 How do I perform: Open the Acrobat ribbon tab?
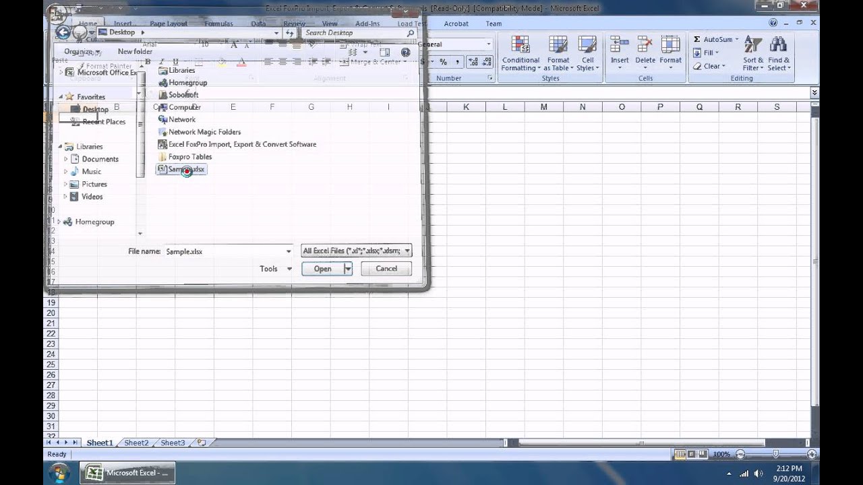click(x=456, y=24)
